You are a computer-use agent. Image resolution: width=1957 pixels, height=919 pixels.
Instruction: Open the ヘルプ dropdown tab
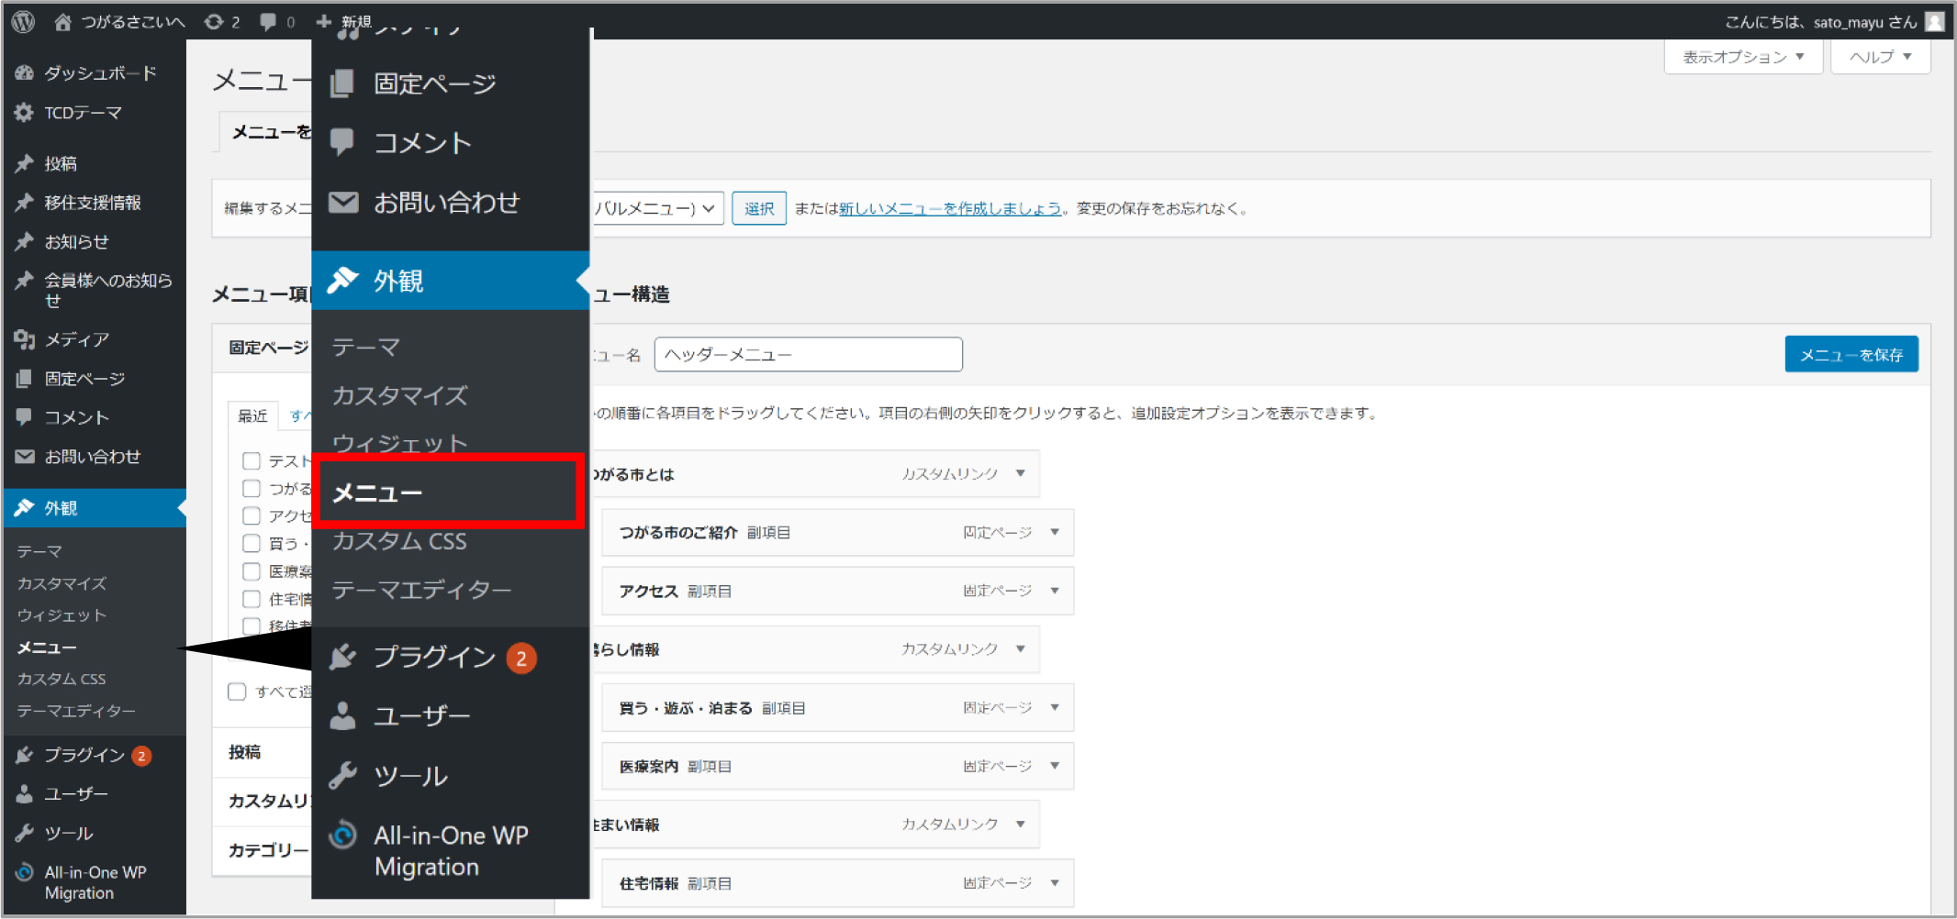click(1880, 57)
